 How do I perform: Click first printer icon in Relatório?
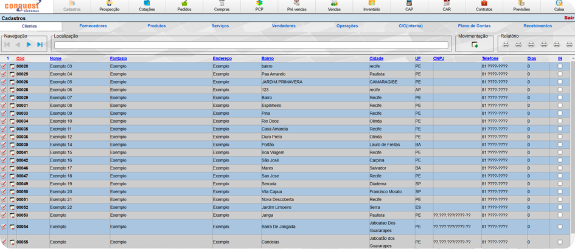pos(506,44)
